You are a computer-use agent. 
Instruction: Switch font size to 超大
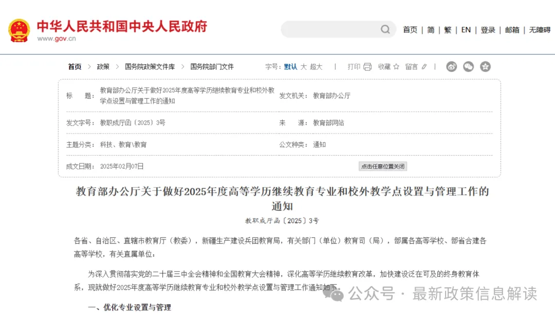click(316, 66)
